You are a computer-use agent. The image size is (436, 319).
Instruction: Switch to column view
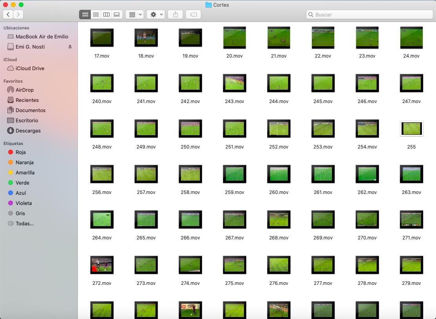click(x=106, y=14)
